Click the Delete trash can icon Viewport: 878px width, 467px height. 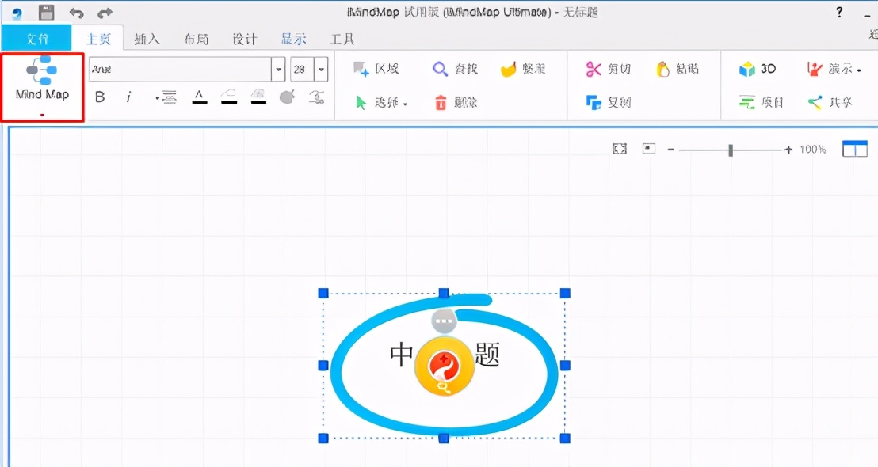[441, 103]
